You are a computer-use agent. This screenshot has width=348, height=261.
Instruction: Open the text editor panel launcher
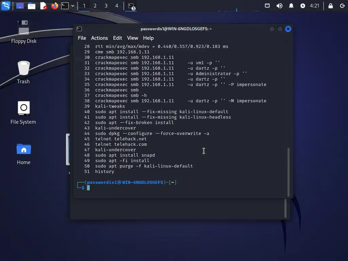click(x=43, y=6)
